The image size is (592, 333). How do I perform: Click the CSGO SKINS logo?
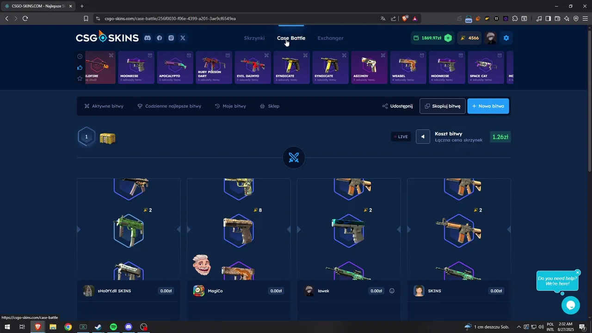pos(107,37)
